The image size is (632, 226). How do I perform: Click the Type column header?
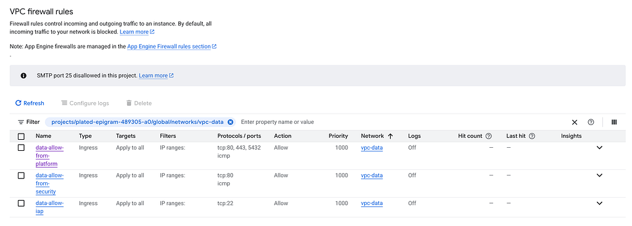tap(85, 136)
